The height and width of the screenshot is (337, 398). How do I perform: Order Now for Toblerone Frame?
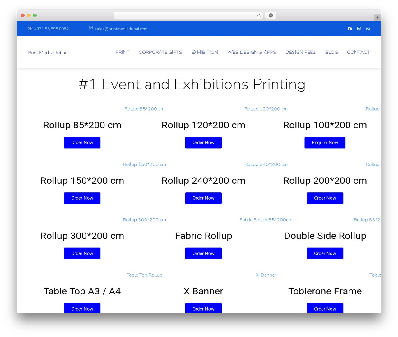325,308
